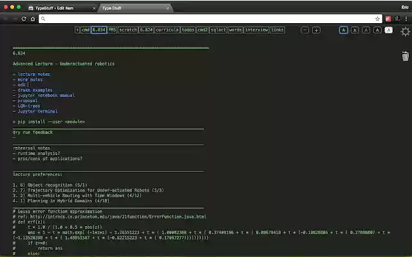Screen dimensions: 412x257
Task: Bookmark this page with the star icon
Action: (377, 19)
